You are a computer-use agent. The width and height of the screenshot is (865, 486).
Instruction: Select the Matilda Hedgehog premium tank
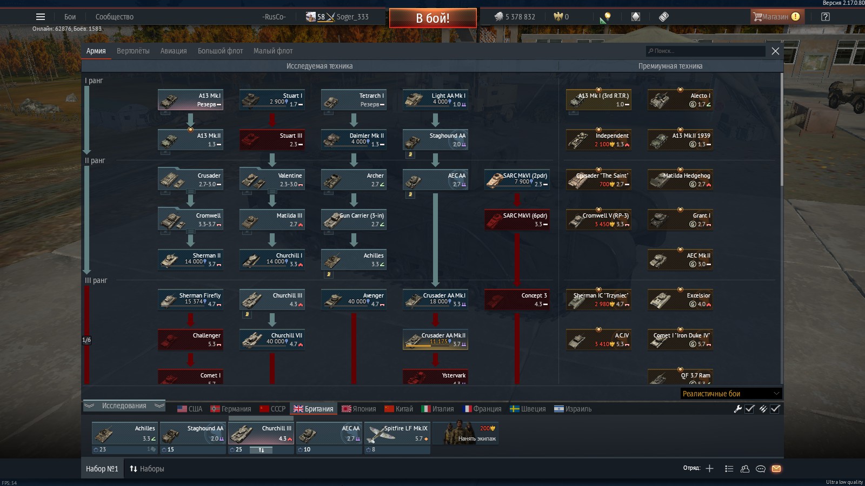[680, 180]
